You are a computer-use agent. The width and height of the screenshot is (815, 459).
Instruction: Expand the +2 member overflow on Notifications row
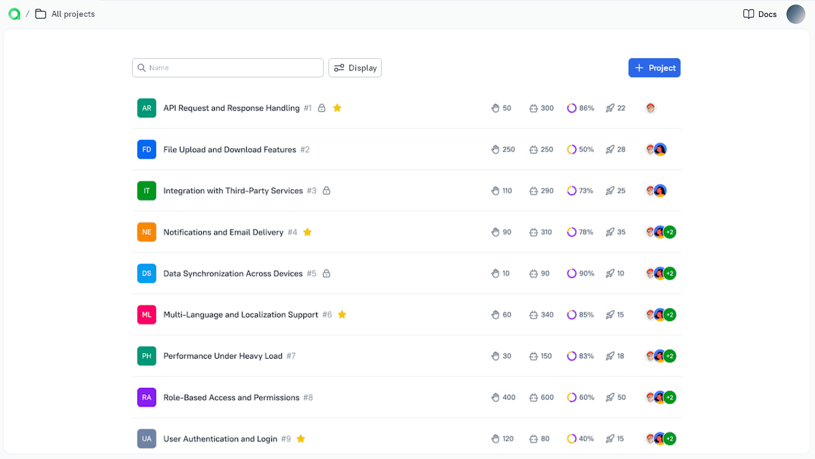tap(669, 232)
